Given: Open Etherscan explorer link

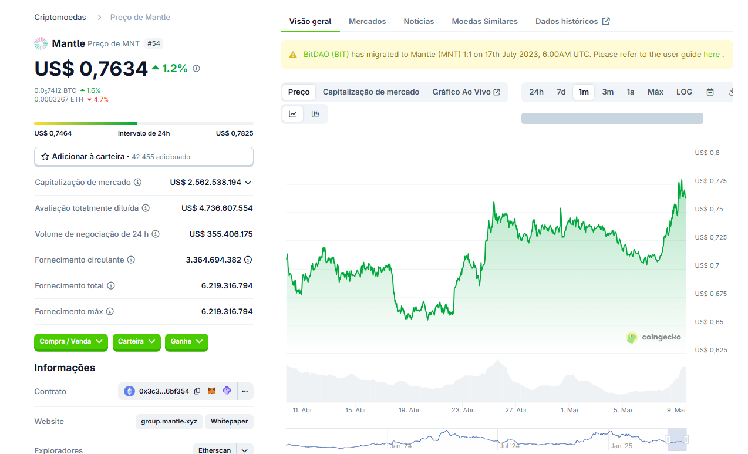Looking at the screenshot, I should click(214, 450).
